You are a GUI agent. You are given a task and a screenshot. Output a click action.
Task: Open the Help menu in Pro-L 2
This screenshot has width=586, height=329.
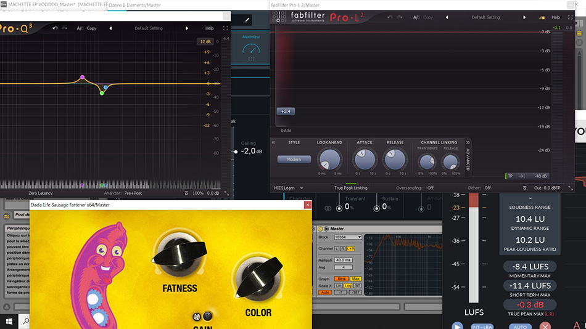(x=556, y=17)
